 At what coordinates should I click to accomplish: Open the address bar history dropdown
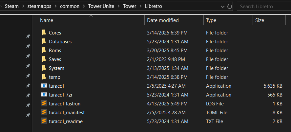[x=223, y=7]
